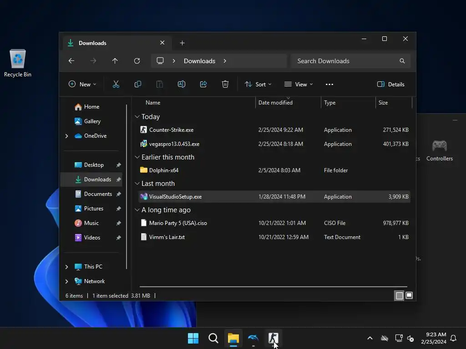The height and width of the screenshot is (349, 466).
Task: Select the Downloads tab
Action: coord(117,43)
